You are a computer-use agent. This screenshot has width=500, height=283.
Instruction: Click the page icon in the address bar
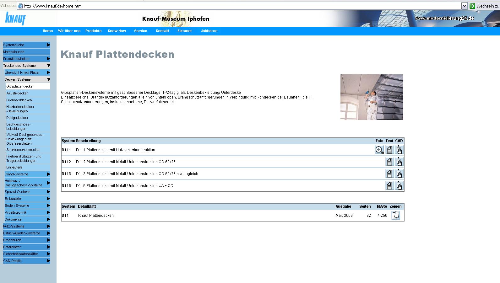(x=20, y=6)
